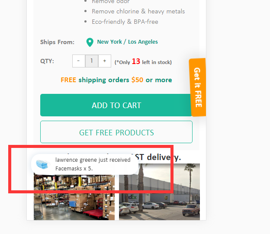Open the orange Get it FREE tab

[x=197, y=87]
